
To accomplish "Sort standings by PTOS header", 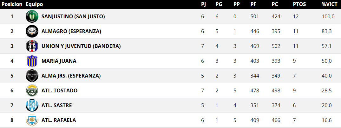I will (x=299, y=4).
